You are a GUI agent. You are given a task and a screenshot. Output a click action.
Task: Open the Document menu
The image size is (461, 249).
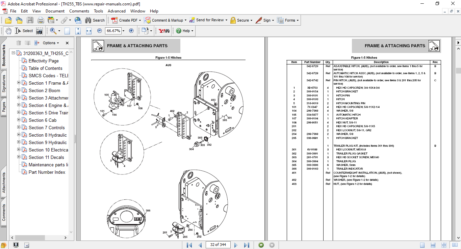[55, 11]
